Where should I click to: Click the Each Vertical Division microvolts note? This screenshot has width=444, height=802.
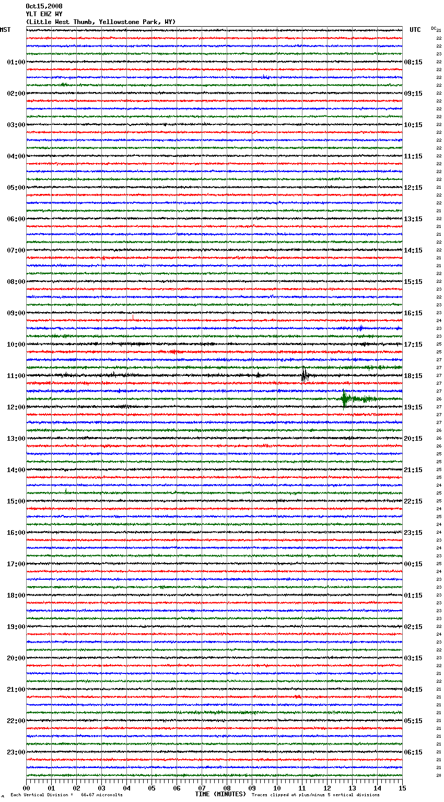pyautogui.click(x=66, y=795)
